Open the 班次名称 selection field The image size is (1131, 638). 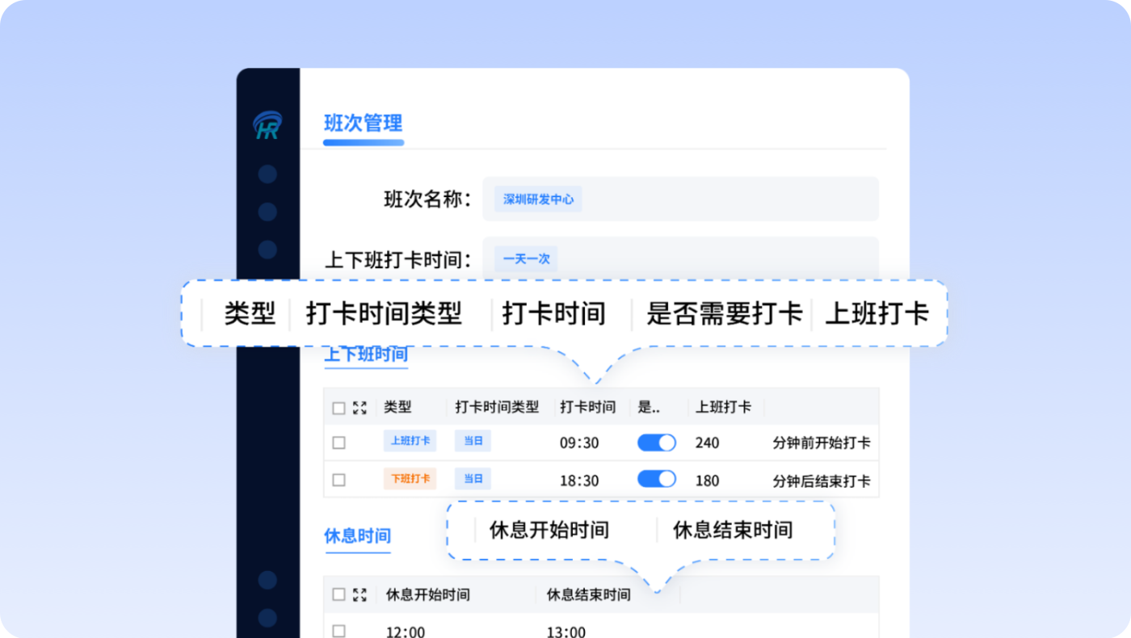coord(679,199)
